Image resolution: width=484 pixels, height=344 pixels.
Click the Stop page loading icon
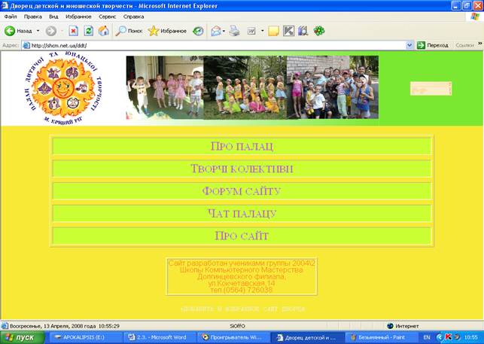coord(73,31)
